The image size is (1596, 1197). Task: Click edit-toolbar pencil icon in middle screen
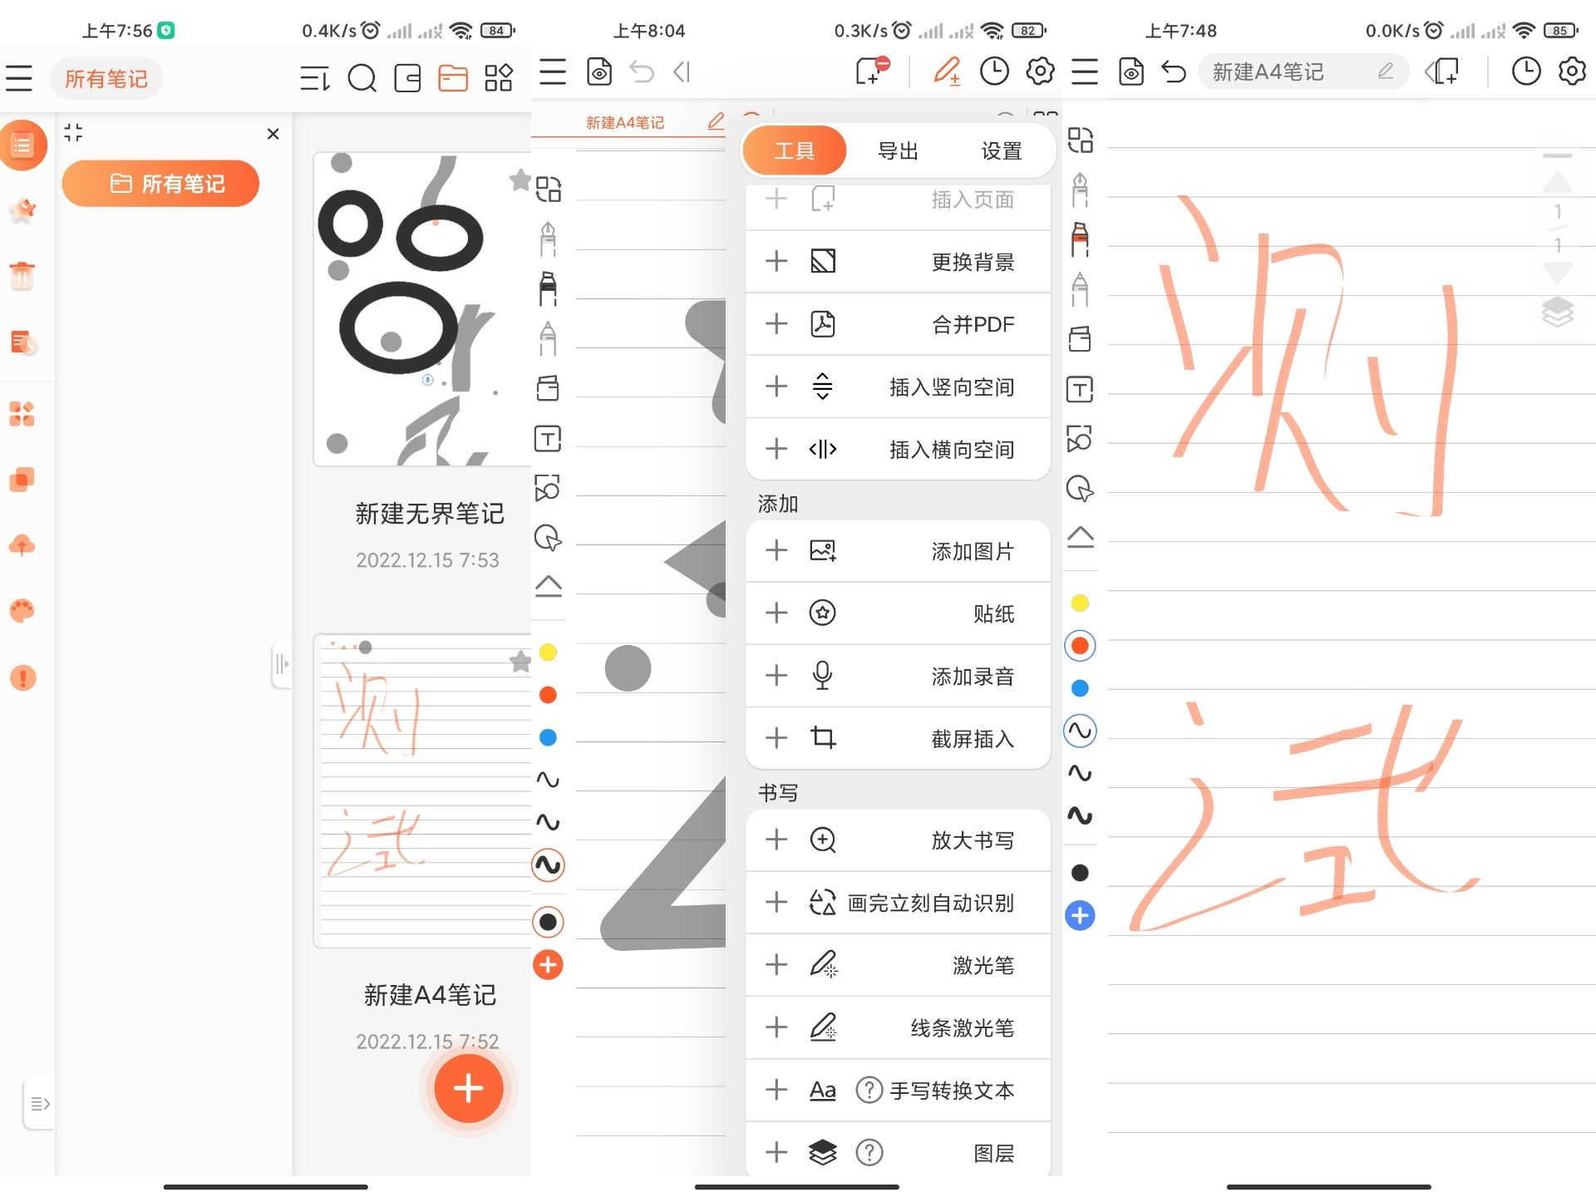tap(947, 71)
